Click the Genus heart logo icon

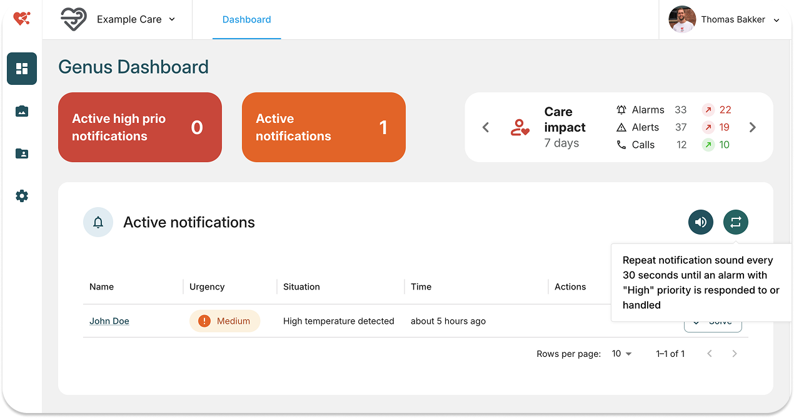pyautogui.click(x=22, y=19)
